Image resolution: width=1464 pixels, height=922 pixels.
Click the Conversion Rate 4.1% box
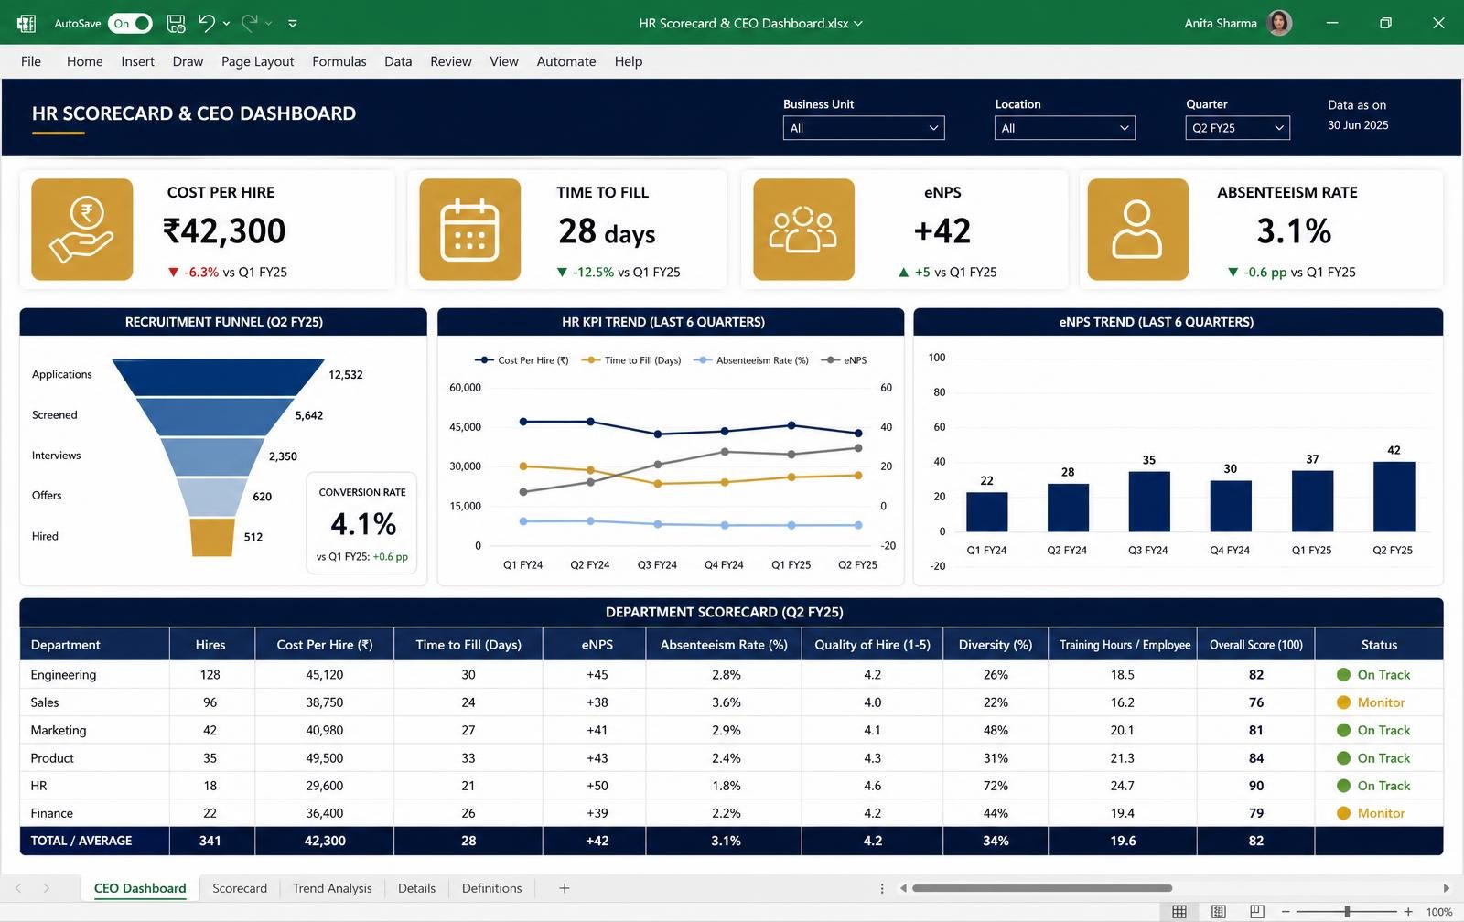tap(361, 523)
